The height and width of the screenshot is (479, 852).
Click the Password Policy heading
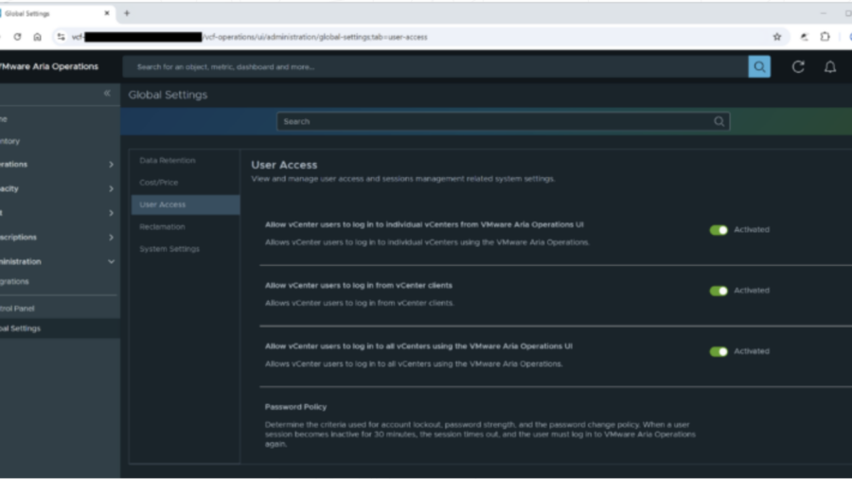[295, 407]
